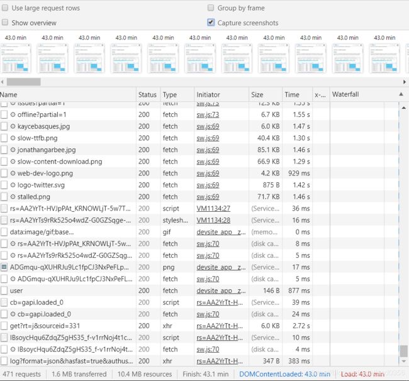Click the service worker gear icon beside stalled.png

tap(13, 197)
